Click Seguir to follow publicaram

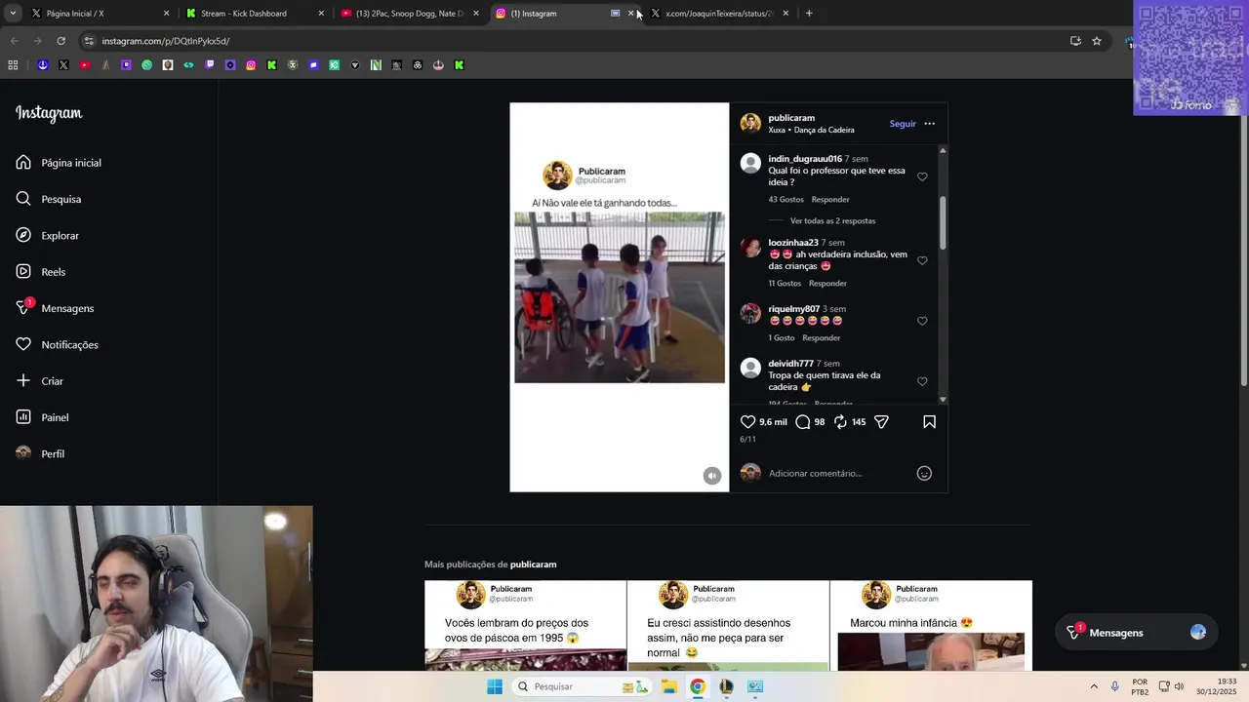coord(903,124)
